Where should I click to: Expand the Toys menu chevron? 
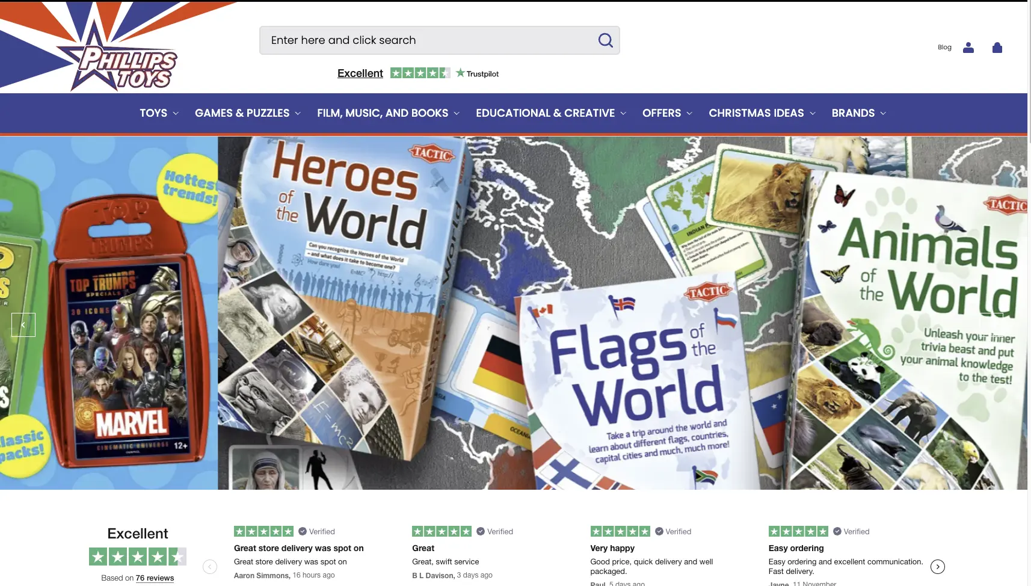point(176,113)
